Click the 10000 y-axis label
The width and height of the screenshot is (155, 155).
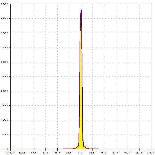(4, 120)
